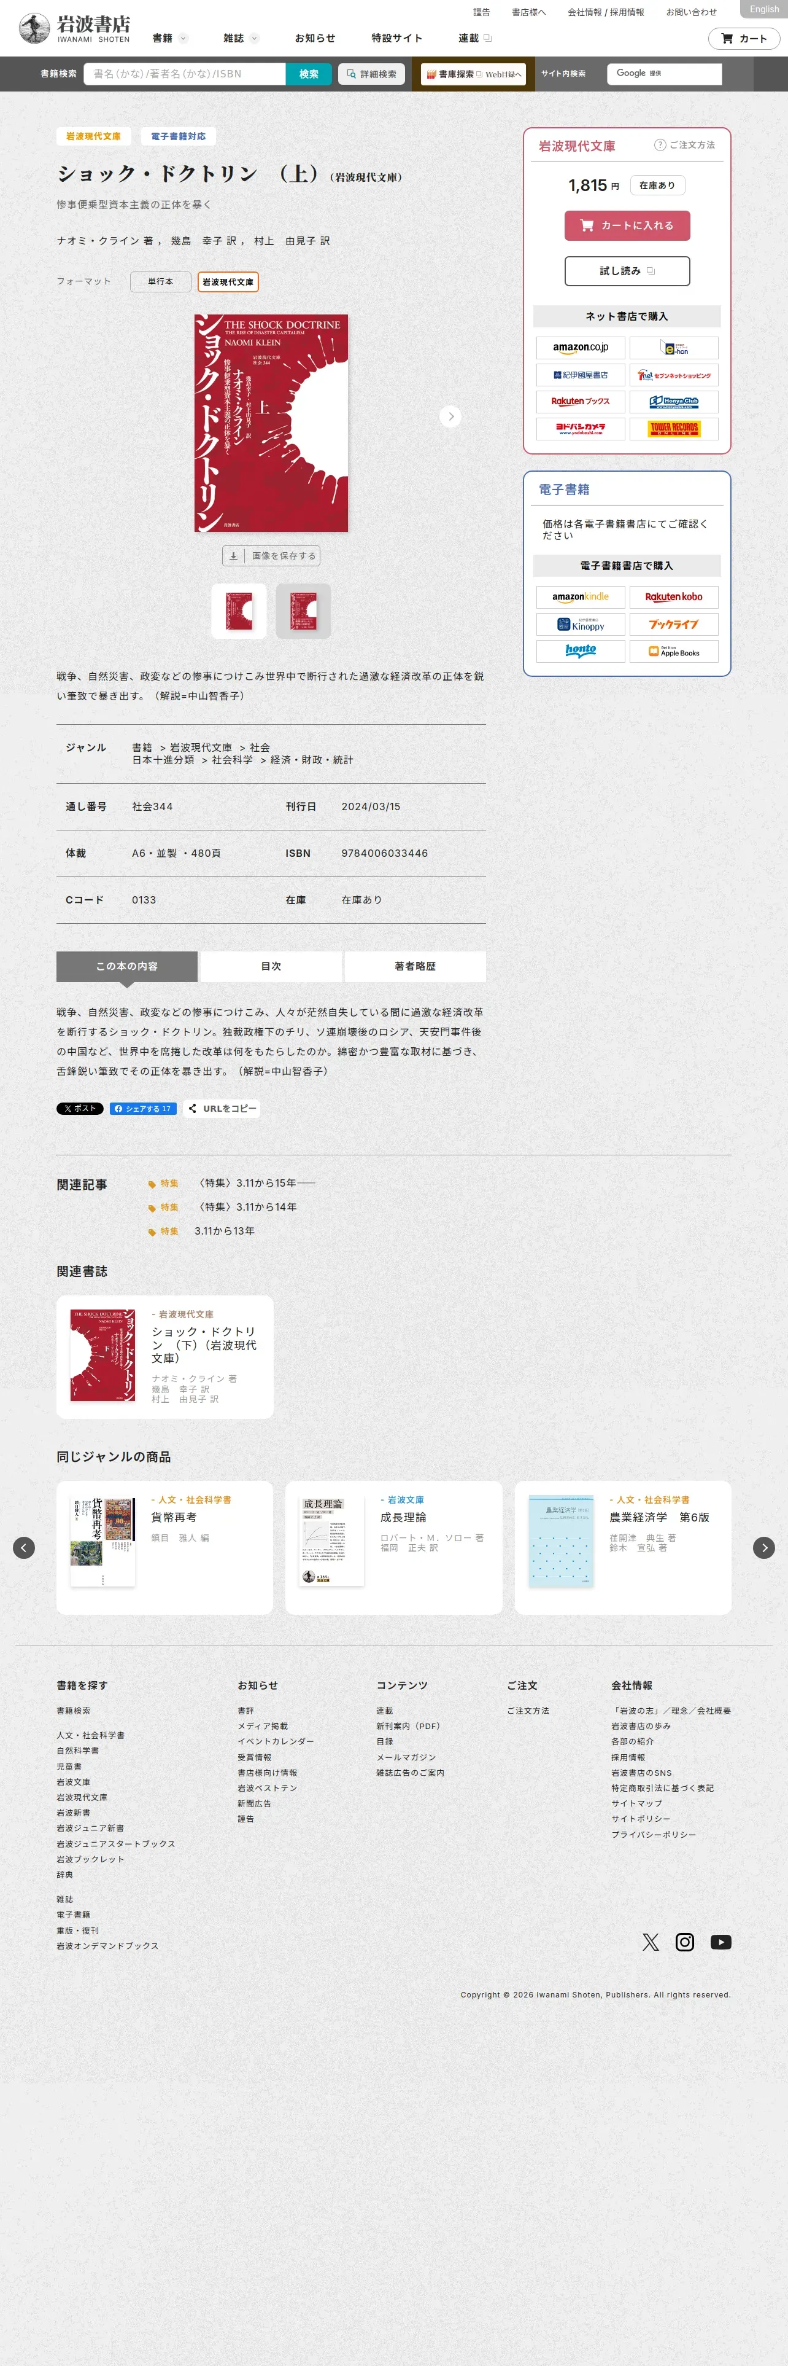The width and height of the screenshot is (788, 2366).
Task: Open the Iwanami Shoten logo home link
Action: point(74,28)
